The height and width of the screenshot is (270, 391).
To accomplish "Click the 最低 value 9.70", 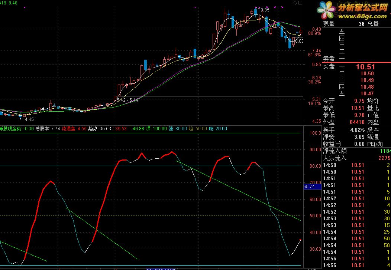I will pyautogui.click(x=359, y=115).
